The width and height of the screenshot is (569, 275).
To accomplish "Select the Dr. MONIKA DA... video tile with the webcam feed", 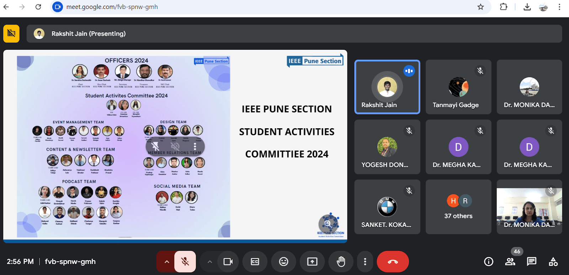I will 530,207.
